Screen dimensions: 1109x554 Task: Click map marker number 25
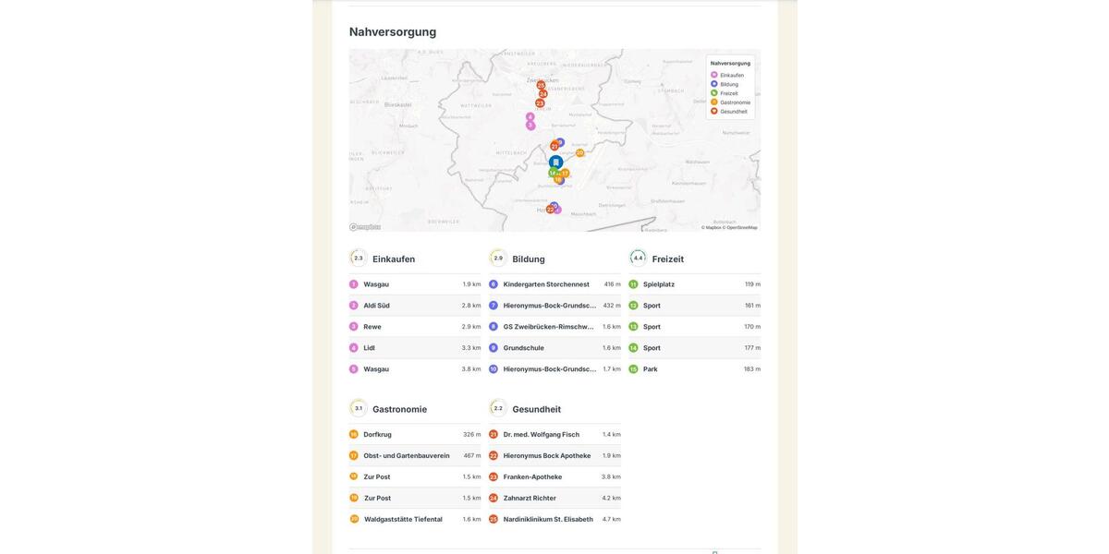(541, 85)
